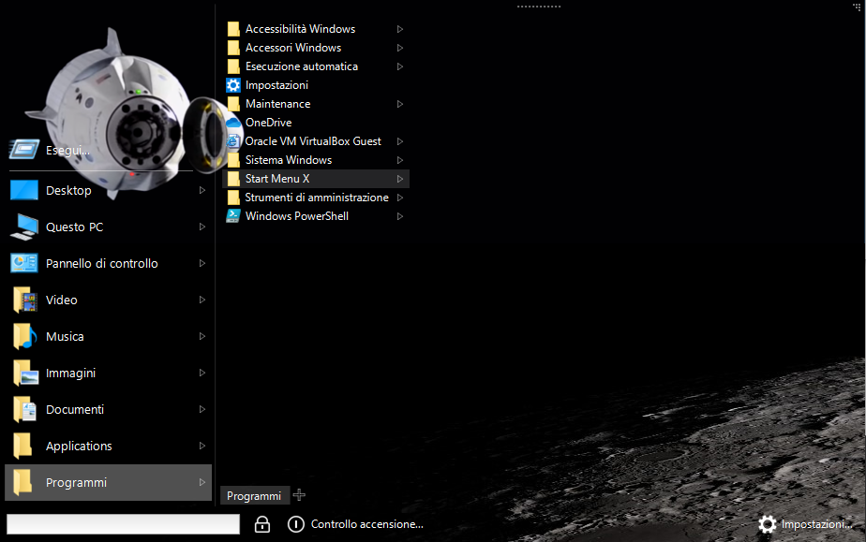Open the Sistema Windows menu entry
866x542 pixels.
[x=315, y=160]
